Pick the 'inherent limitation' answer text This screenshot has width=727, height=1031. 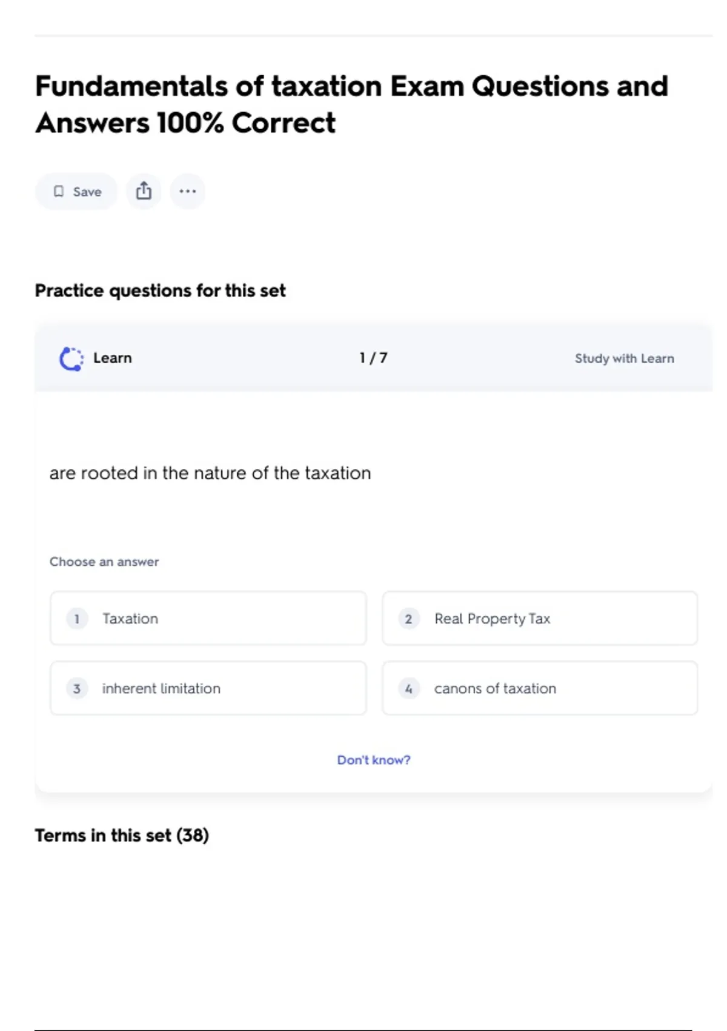click(x=161, y=688)
